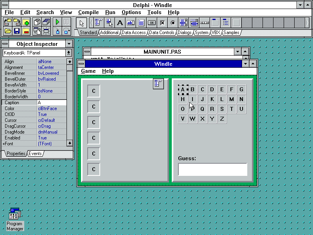This screenshot has height=235, width=313.
Task: Pick the PopupMenu component from palette
Action: click(x=110, y=23)
